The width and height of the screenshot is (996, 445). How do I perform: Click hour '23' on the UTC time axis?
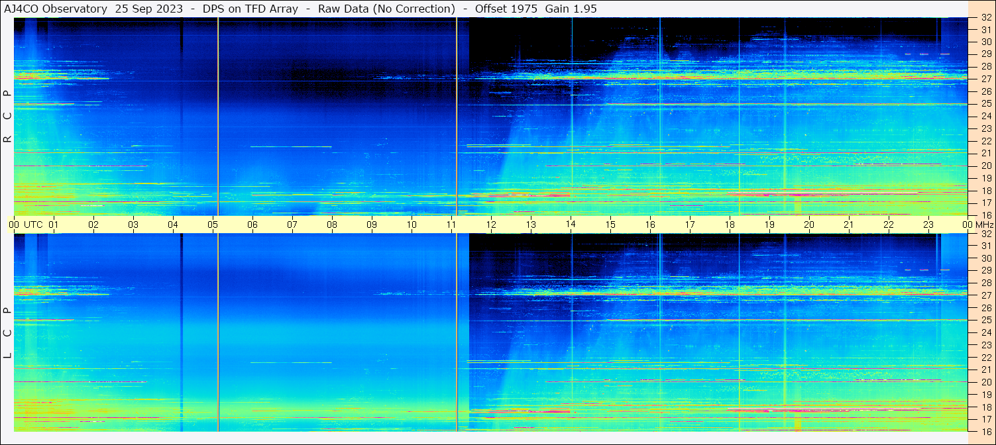pos(928,224)
